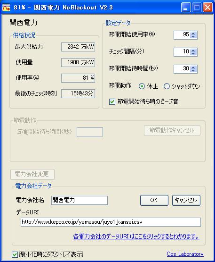Image resolution: width=215 pixels, height=262 pixels.
Task: Increase チェック間隔 value with up arrow
Action: click(193, 51)
